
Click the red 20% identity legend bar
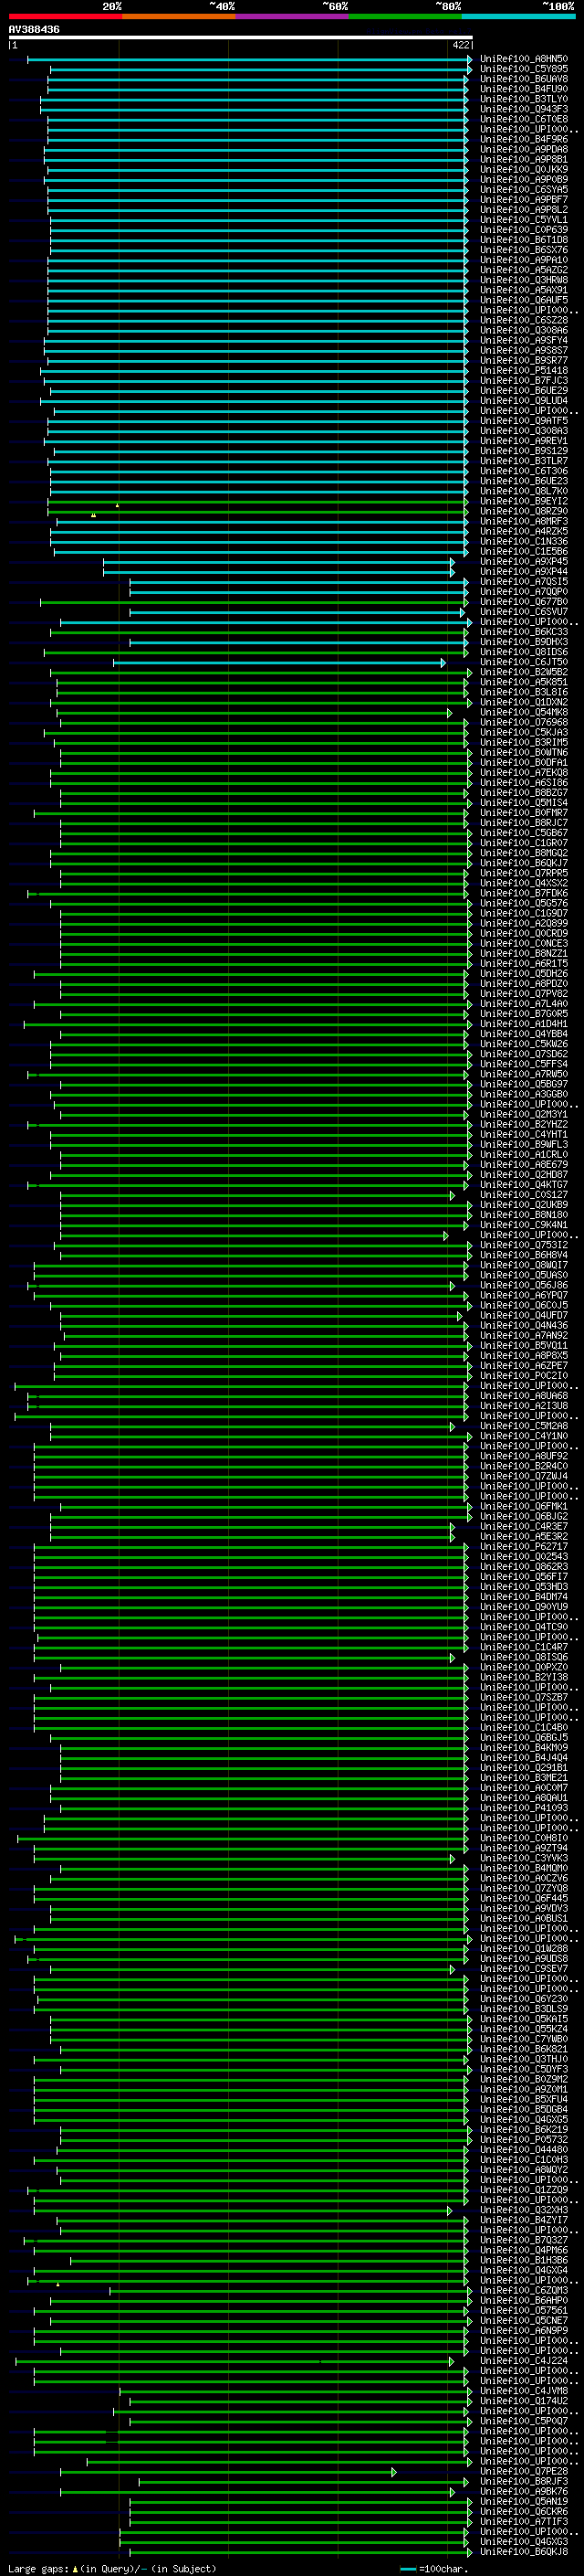tap(65, 16)
